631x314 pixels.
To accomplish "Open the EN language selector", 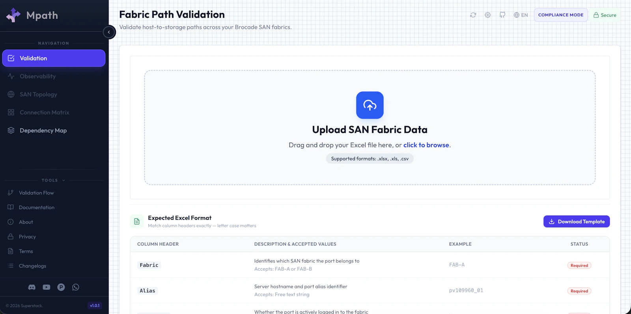I will (521, 15).
